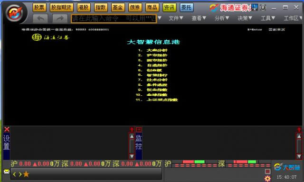The width and height of the screenshot is (304, 182).
Task: Click the forward arrow navigation button
Action: pos(60,18)
